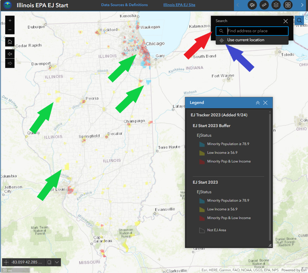Image resolution: width=308 pixels, height=273 pixels.
Task: Click the 50 mi scale bar
Action: click(x=16, y=270)
